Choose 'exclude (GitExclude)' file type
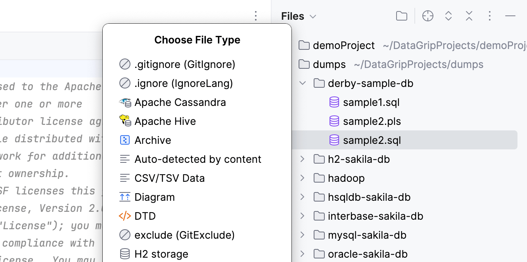Screen dimensions: 527x262 pos(185,235)
